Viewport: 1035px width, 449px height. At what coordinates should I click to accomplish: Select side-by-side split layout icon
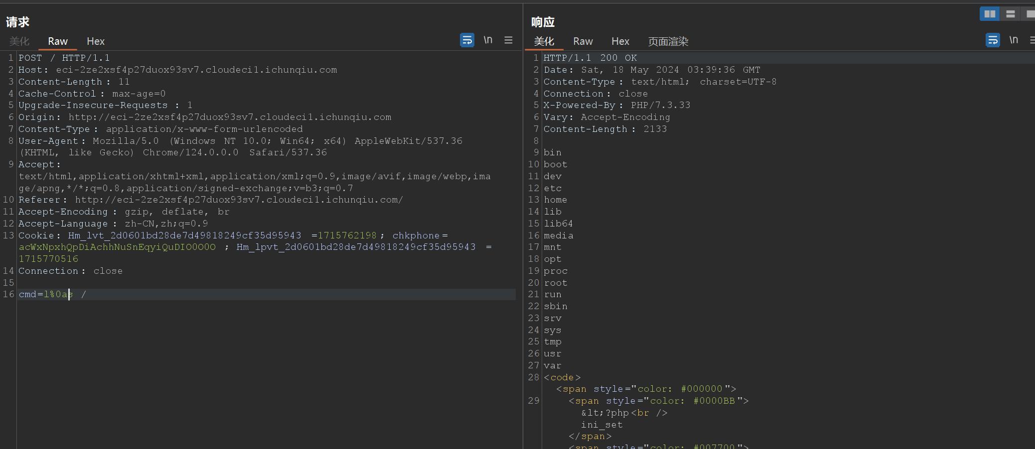(x=990, y=14)
